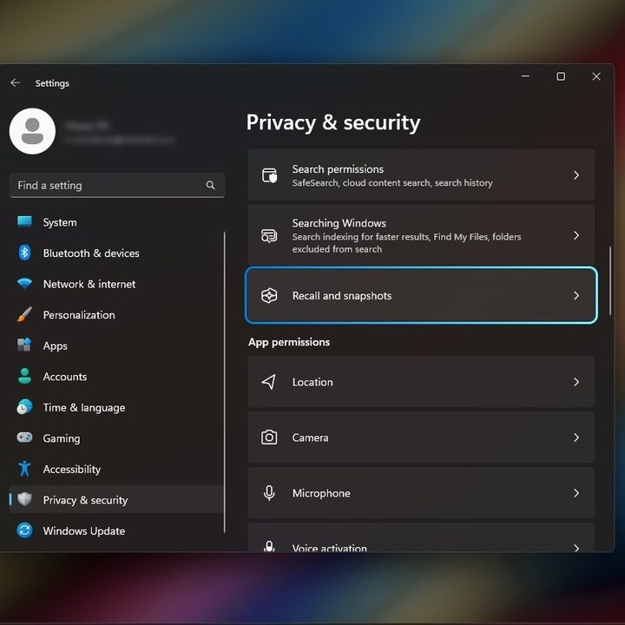Click the Accessibility figure icon
Screen dimensions: 625x625
[24, 469]
